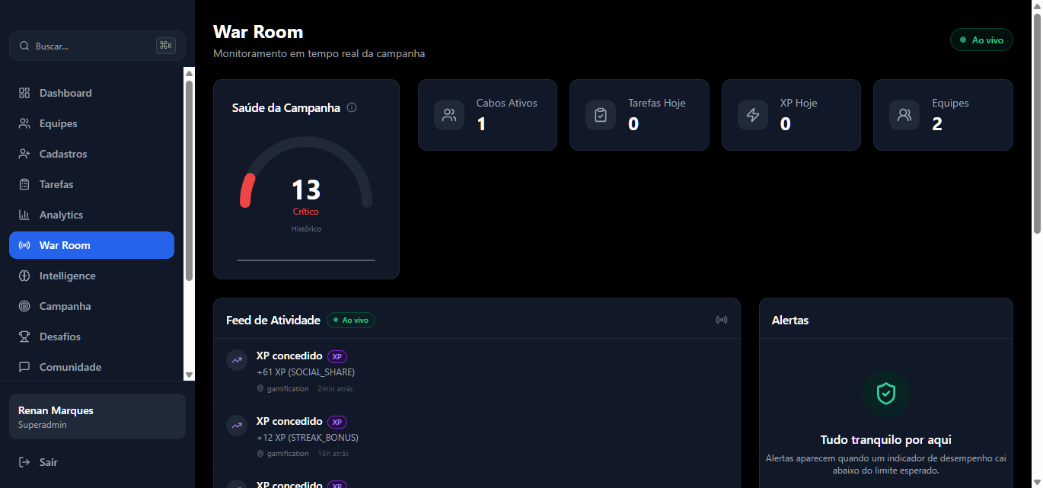Screen dimensions: 1043x488
Task: Click the Analytics bar chart icon
Action: 24,215
